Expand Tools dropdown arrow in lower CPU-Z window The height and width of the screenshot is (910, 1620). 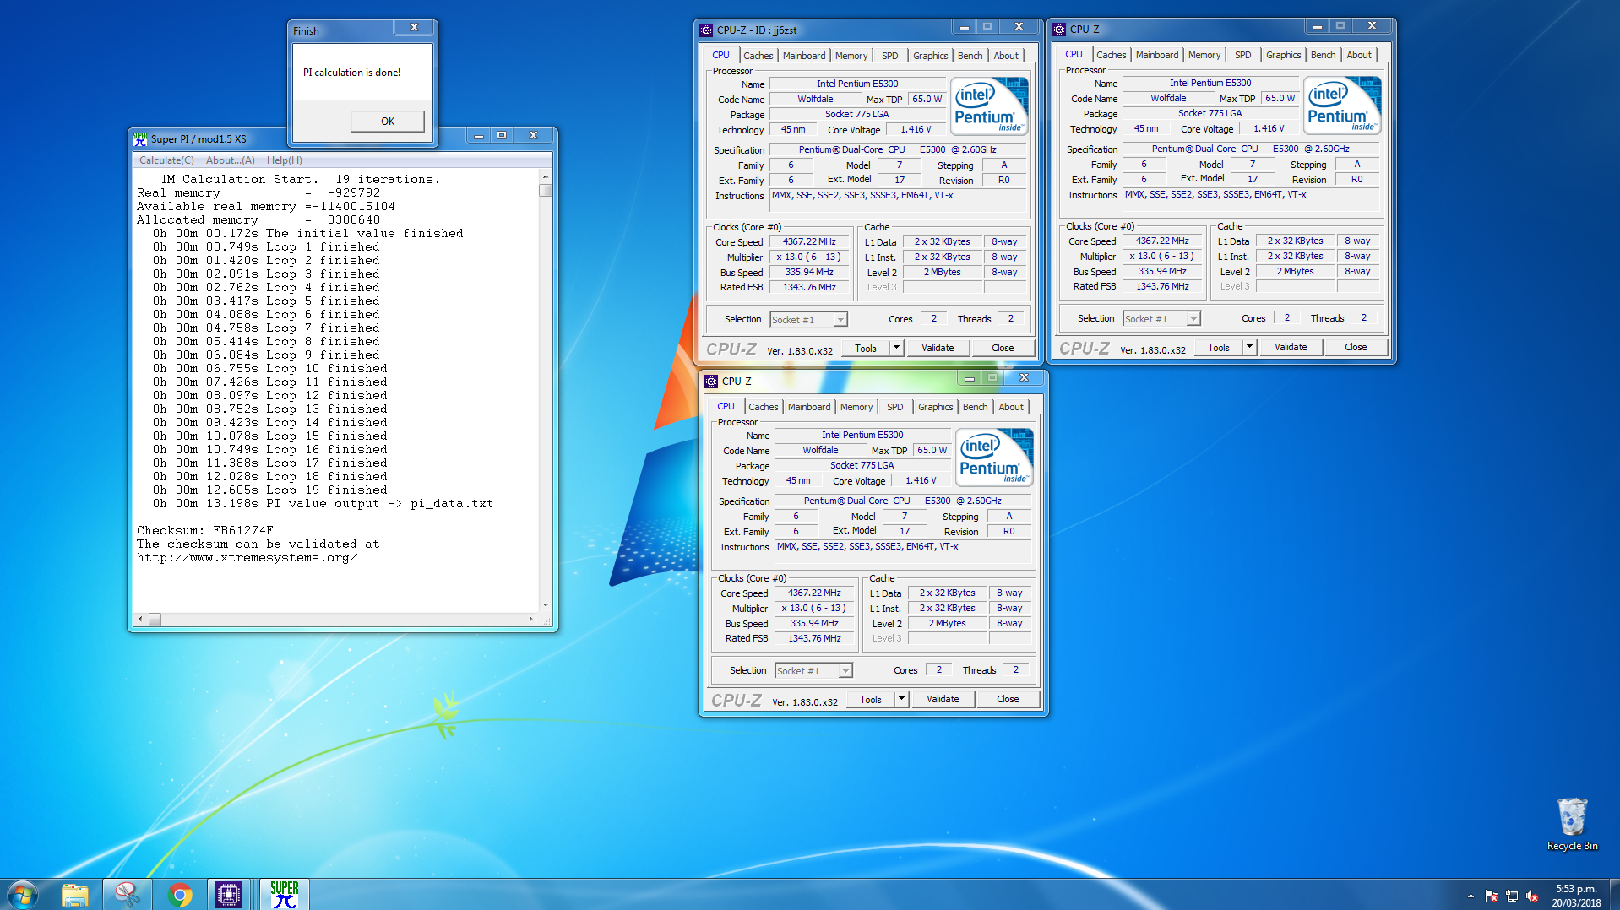901,699
